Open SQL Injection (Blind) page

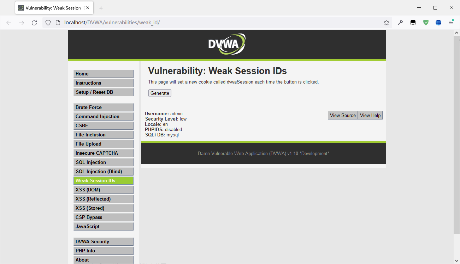tap(104, 171)
